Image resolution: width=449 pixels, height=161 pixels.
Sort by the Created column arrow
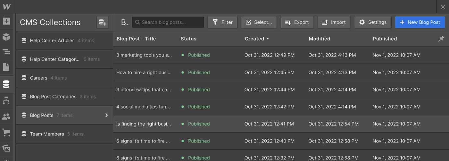(x=268, y=39)
